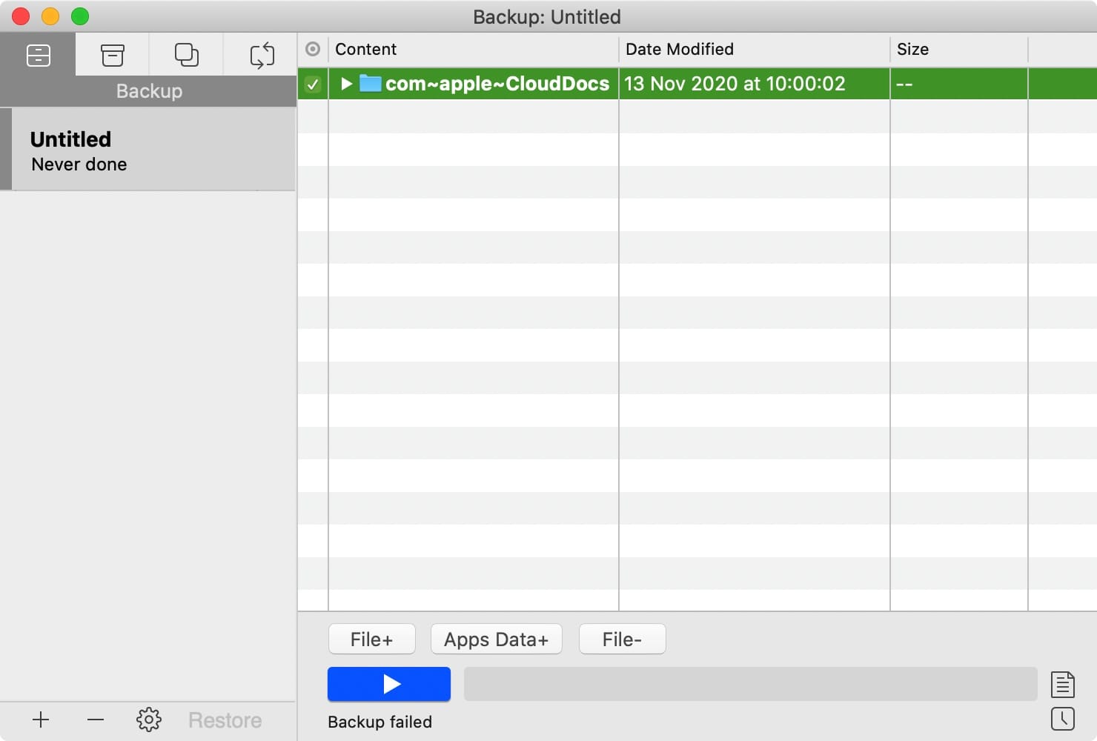Expand the com~apple~CloudDocs folder
The width and height of the screenshot is (1097, 741).
pyautogui.click(x=345, y=84)
